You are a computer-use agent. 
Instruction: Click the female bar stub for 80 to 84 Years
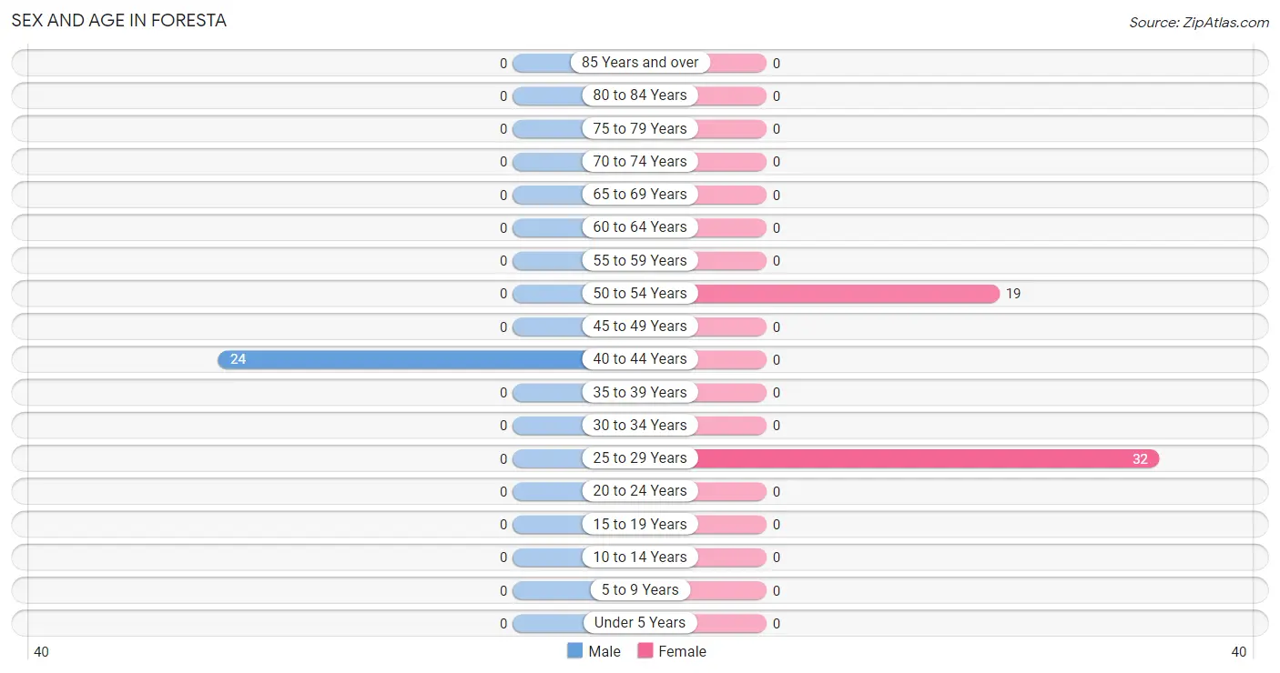click(x=731, y=95)
